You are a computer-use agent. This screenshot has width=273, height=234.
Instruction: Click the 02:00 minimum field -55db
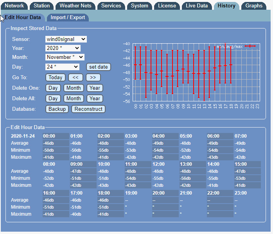(x=110, y=150)
